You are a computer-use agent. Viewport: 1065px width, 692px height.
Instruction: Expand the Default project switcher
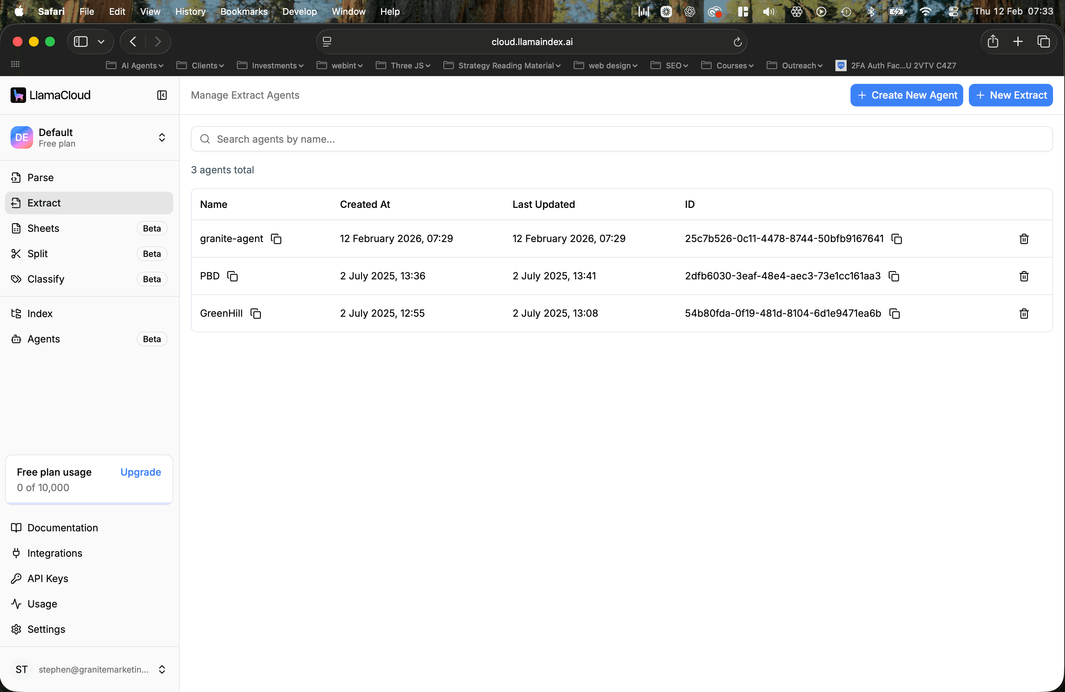coord(162,137)
